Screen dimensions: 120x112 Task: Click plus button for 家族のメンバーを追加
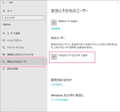(54, 23)
